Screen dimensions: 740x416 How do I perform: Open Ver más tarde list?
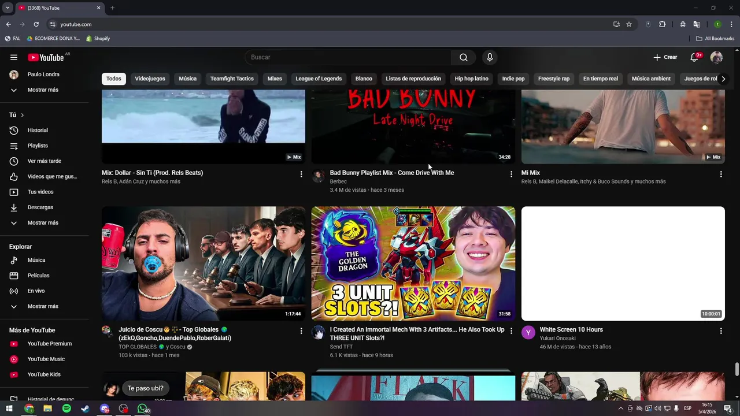[x=44, y=161]
